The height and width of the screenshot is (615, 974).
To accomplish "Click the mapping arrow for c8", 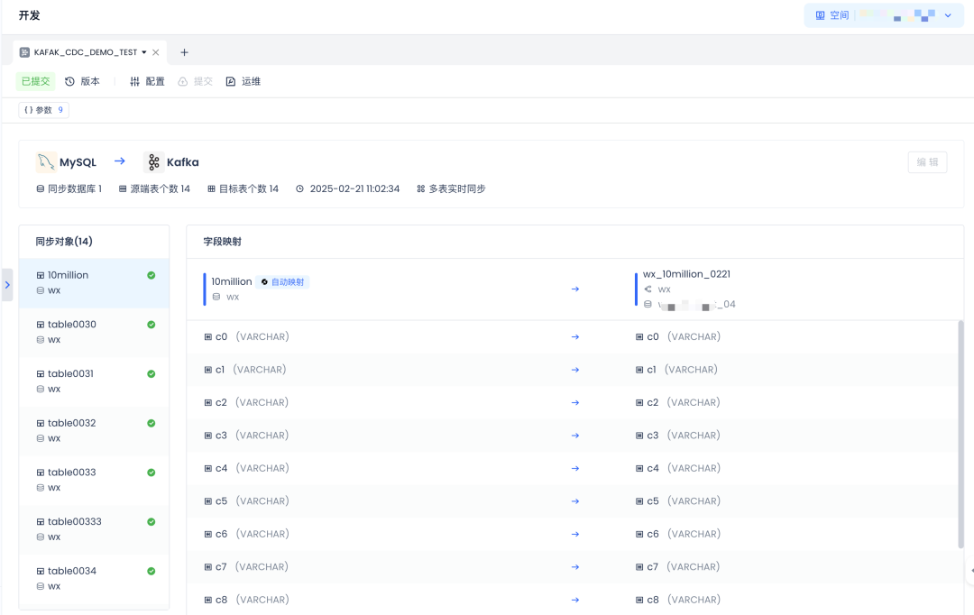I will coord(575,600).
